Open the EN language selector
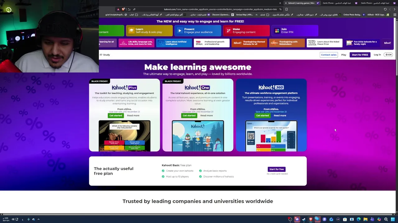This screenshot has height=223, width=398. click(389, 55)
